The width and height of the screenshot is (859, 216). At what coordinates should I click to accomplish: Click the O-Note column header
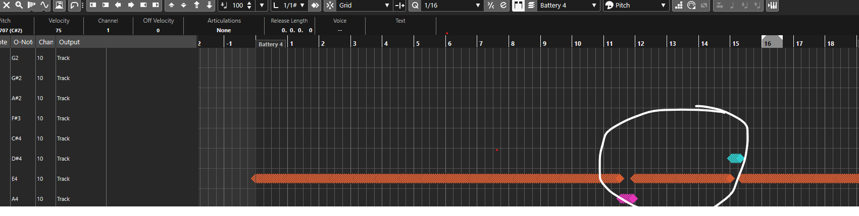pos(23,42)
